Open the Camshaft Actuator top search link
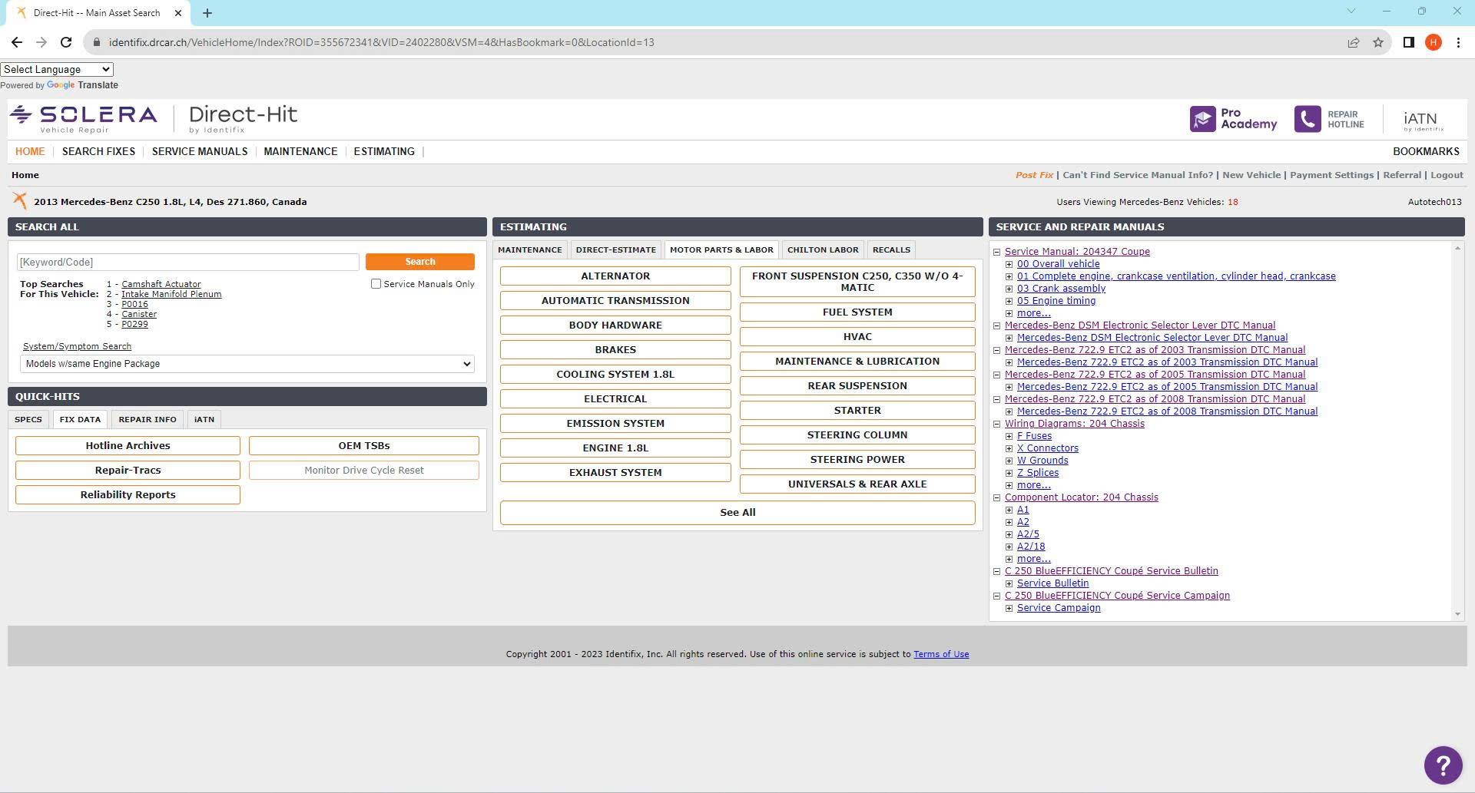The width and height of the screenshot is (1475, 793). pos(161,284)
